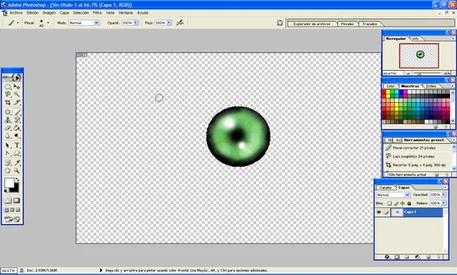Select the Paint Bucket tool

17,128
